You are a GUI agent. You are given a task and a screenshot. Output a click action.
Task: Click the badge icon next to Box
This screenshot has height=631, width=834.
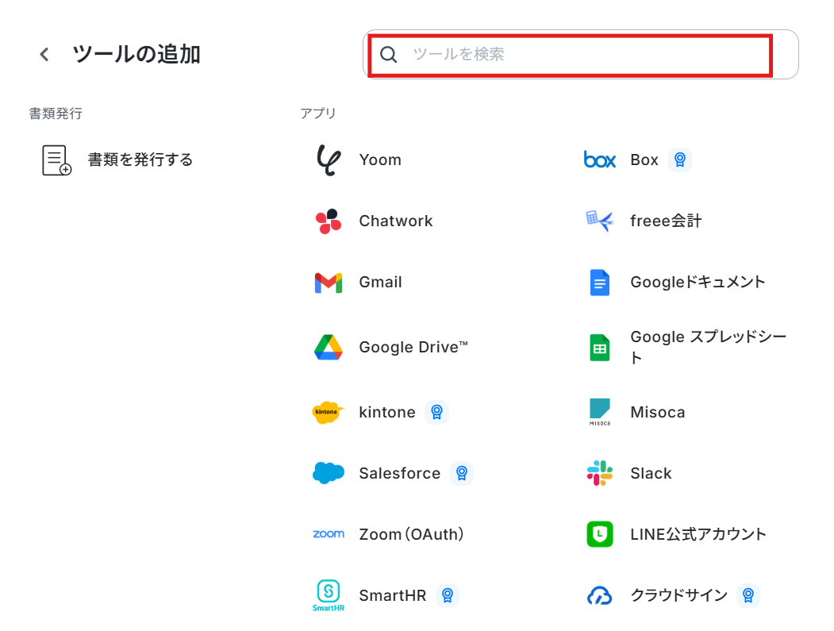click(x=680, y=160)
